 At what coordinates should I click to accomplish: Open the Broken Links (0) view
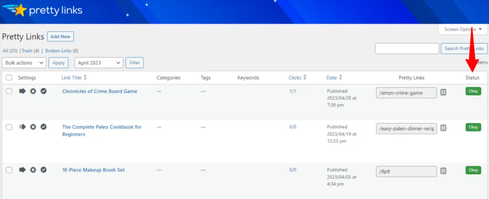coord(62,51)
